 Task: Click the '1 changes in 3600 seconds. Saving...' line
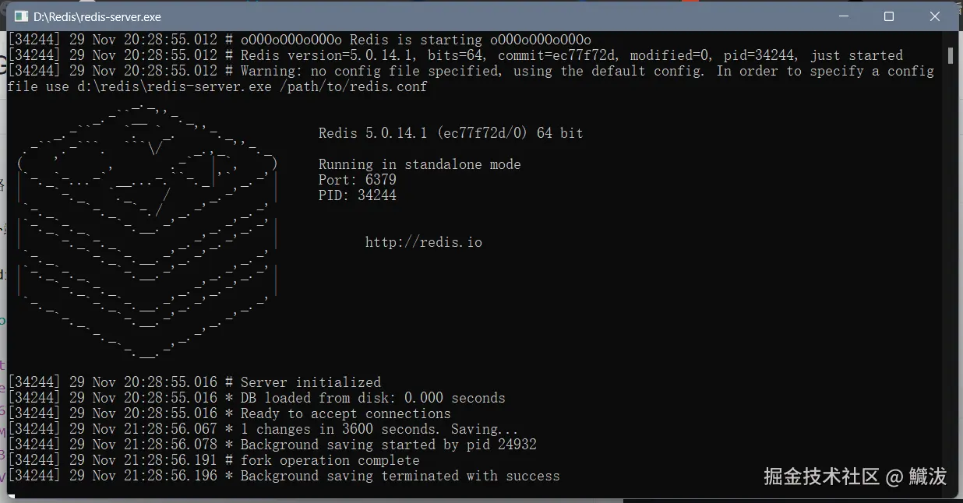point(263,429)
